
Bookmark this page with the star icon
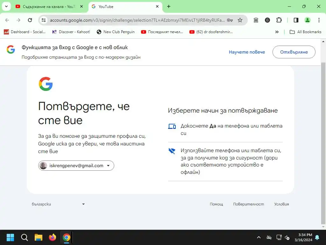[x=240, y=20]
